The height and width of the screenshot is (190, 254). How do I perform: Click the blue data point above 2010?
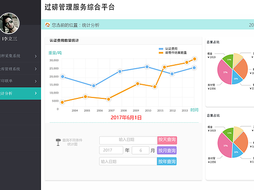(147, 67)
